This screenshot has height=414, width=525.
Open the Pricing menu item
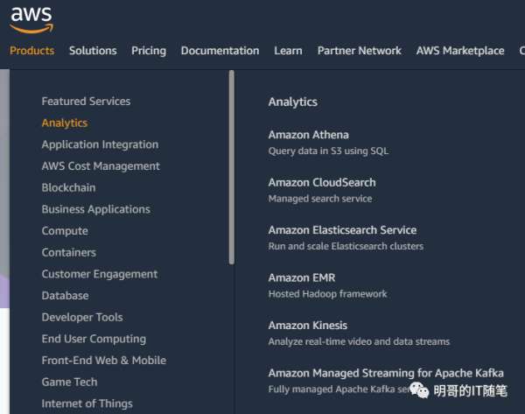pos(149,51)
